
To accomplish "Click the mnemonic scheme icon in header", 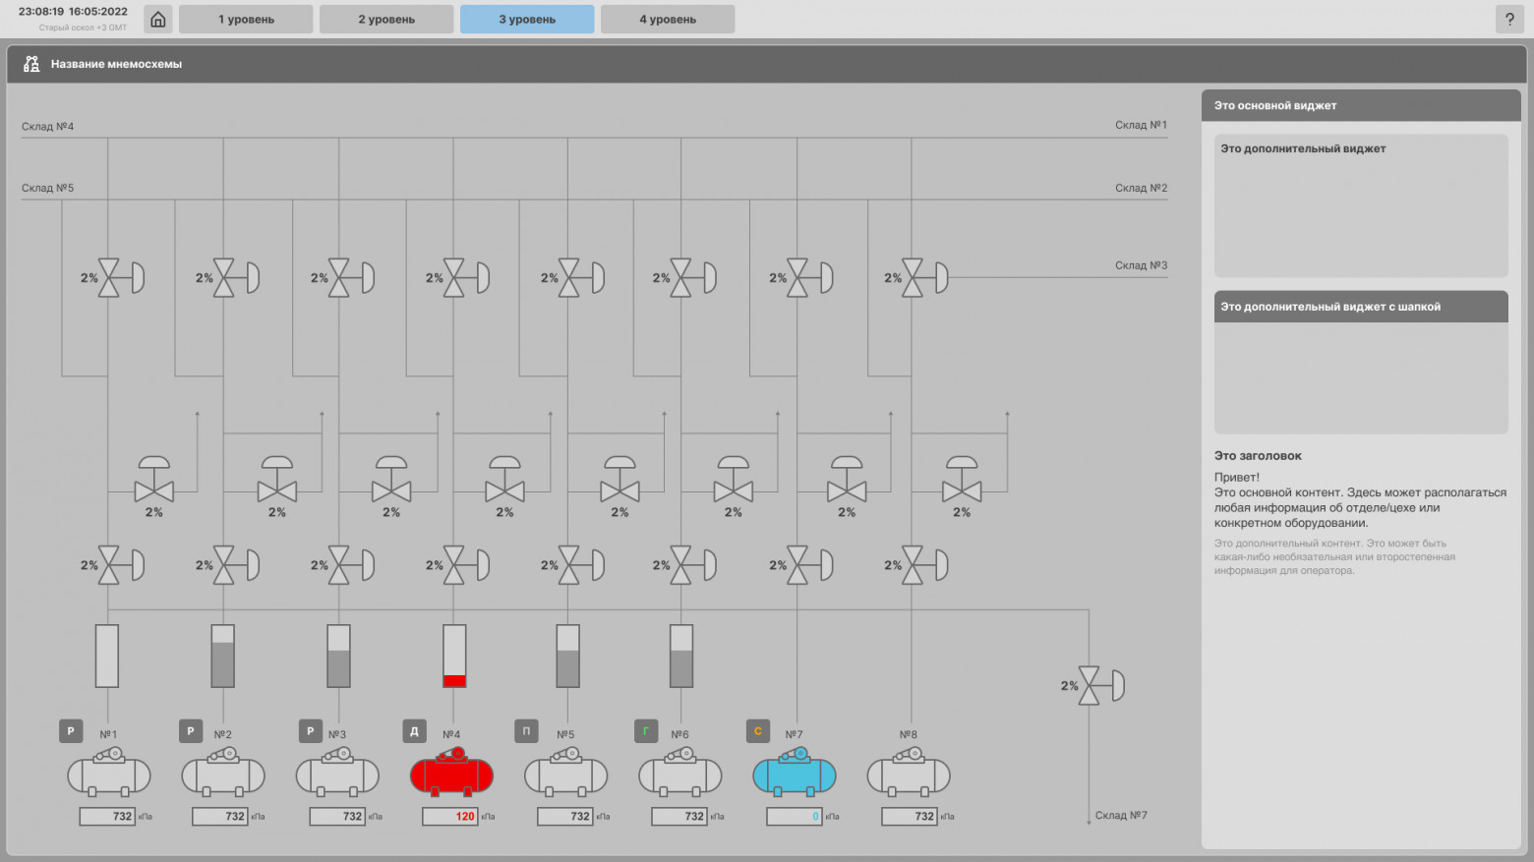I will tap(31, 64).
